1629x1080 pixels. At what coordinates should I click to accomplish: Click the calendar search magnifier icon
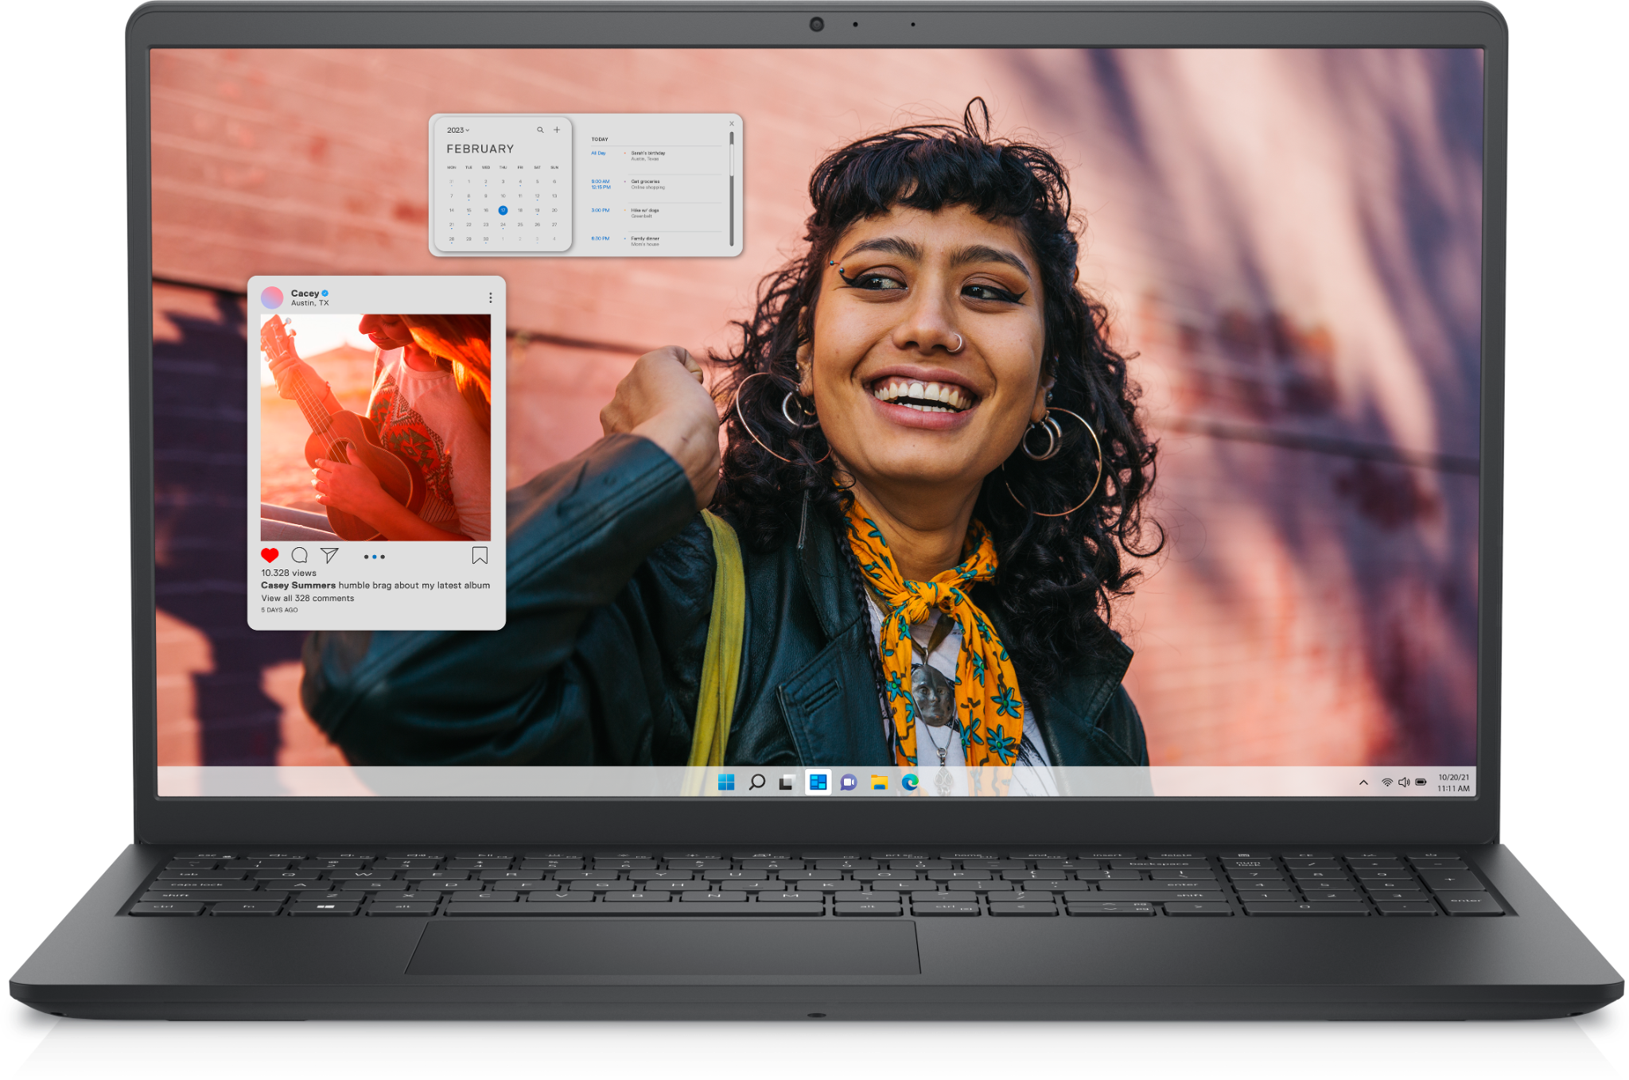tap(540, 130)
